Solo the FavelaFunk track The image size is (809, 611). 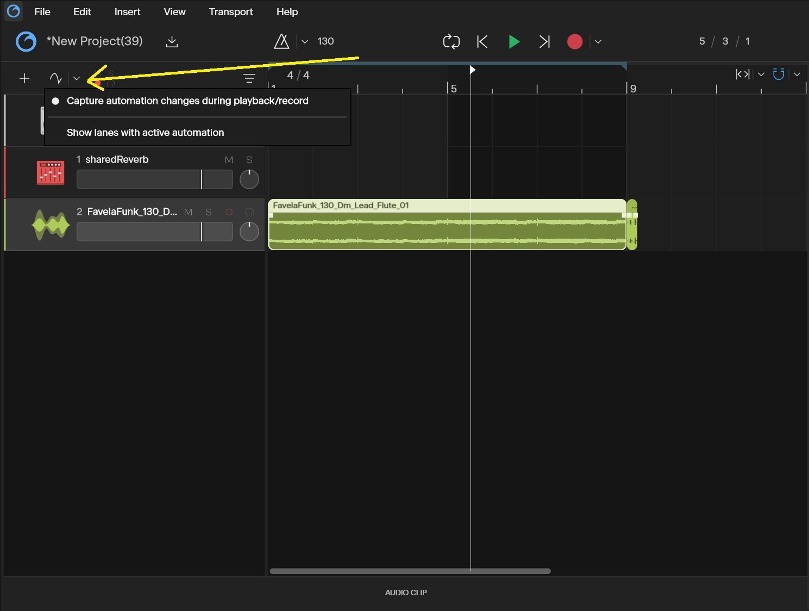pyautogui.click(x=209, y=212)
